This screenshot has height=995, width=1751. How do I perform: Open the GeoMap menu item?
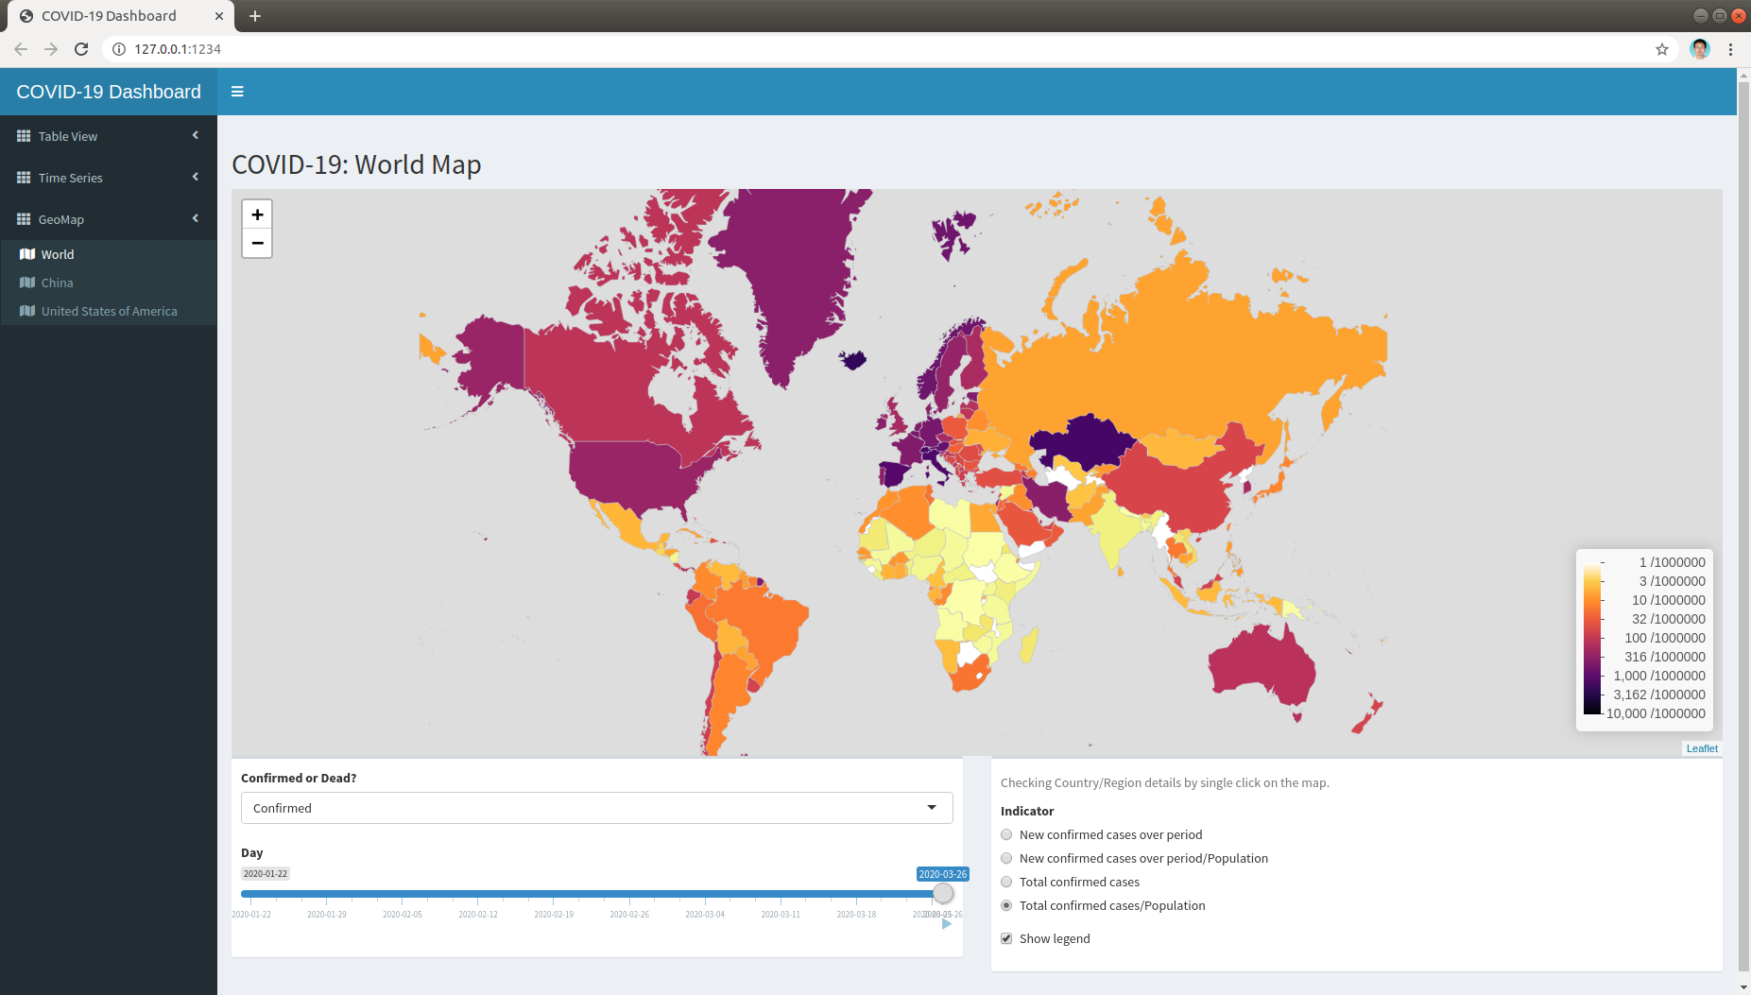coord(109,219)
